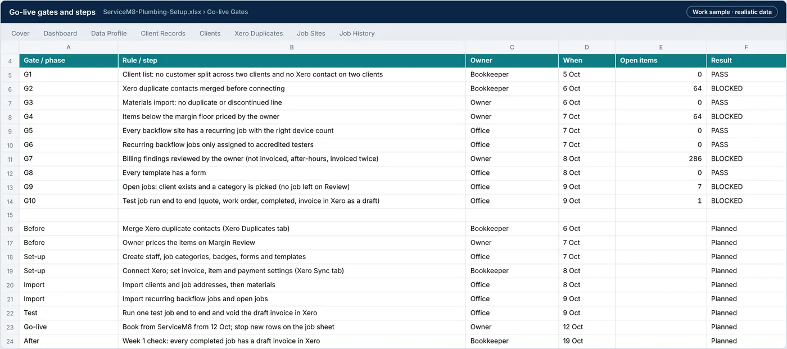The width and height of the screenshot is (787, 349).
Task: Open the Cover sheet tab
Action: point(20,33)
